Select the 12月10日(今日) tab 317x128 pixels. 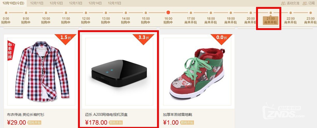[13, 3]
